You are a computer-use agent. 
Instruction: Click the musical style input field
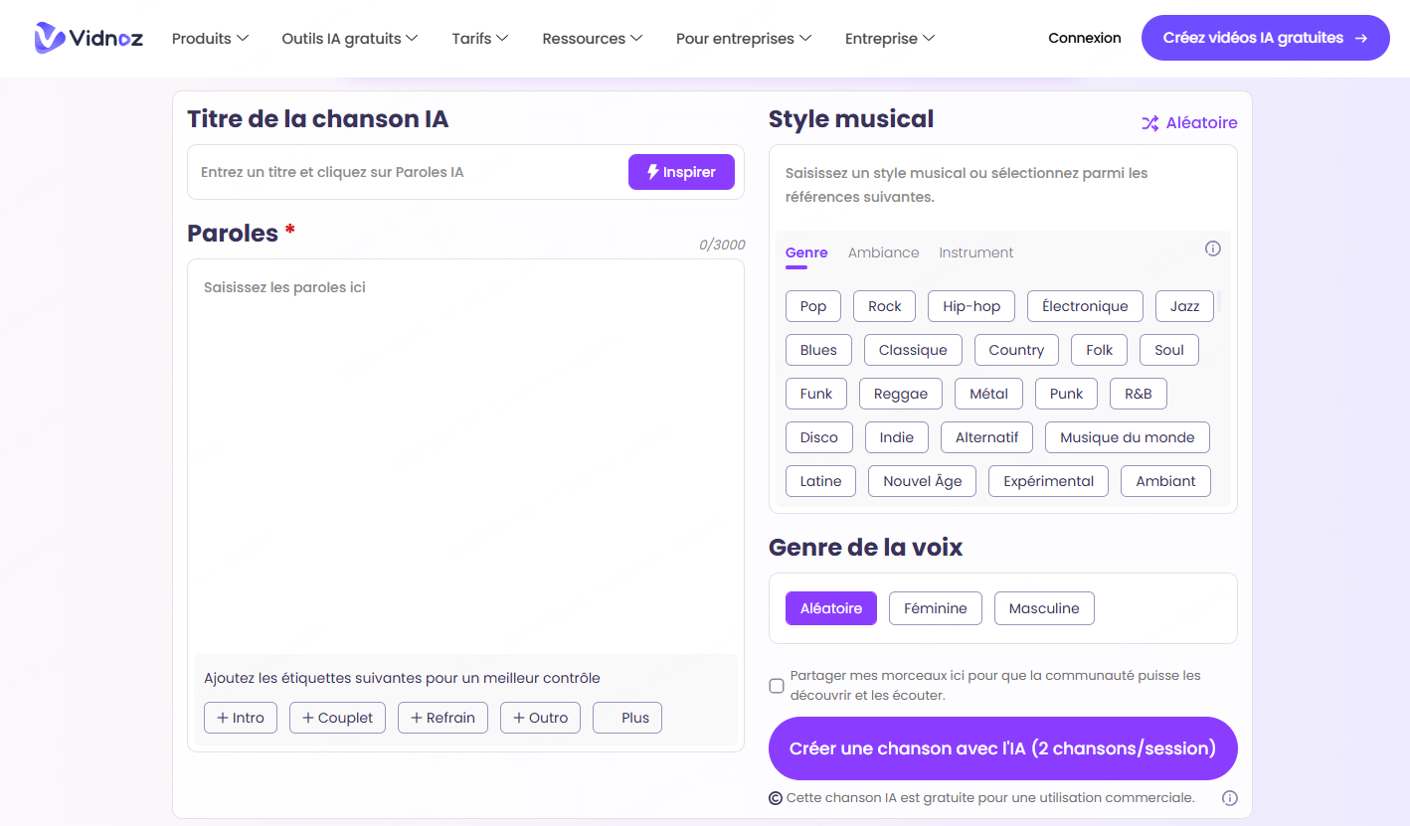[x=1002, y=185]
